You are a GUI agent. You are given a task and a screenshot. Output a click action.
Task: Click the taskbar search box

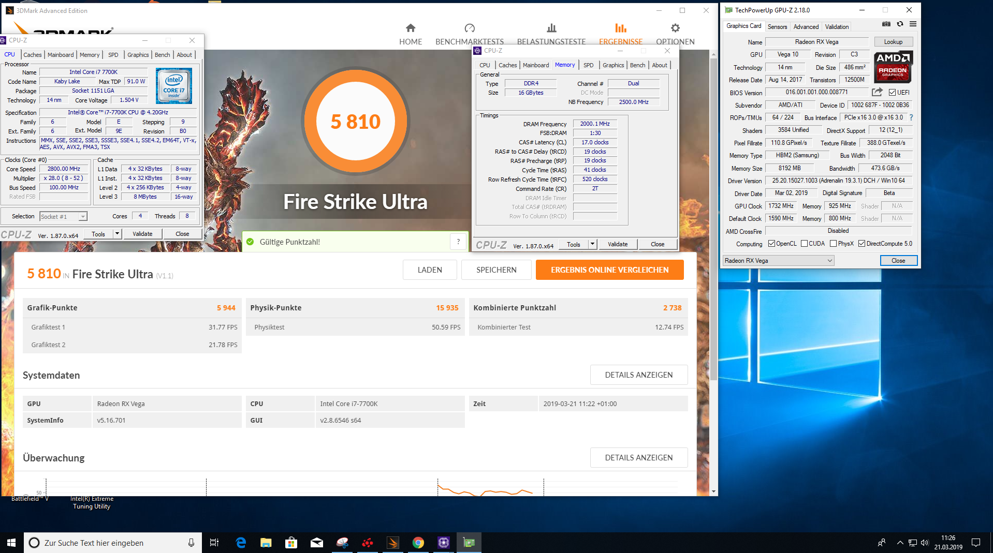pos(112,543)
